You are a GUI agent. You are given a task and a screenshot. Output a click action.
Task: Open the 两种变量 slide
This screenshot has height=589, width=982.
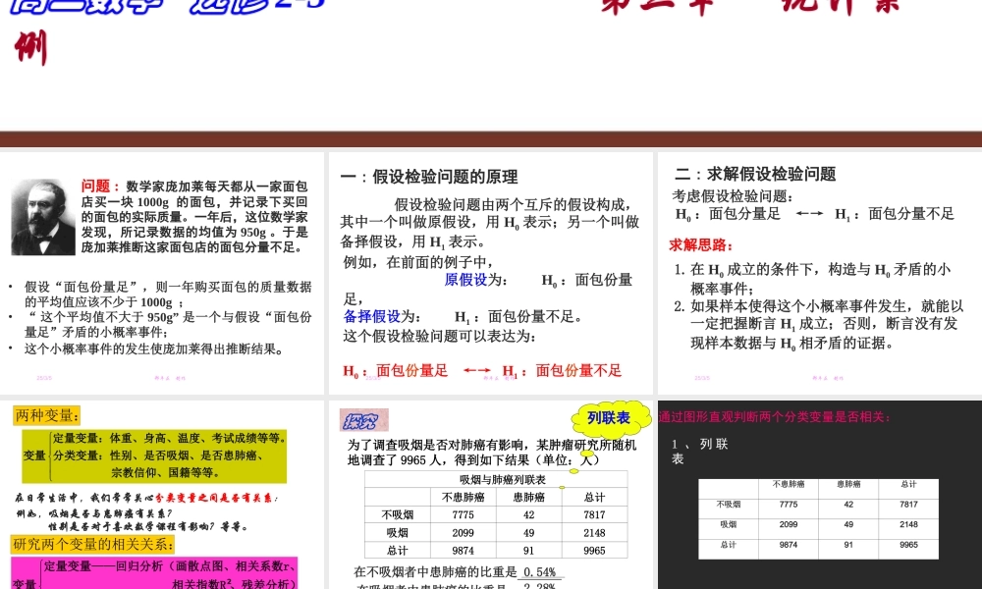[162, 495]
